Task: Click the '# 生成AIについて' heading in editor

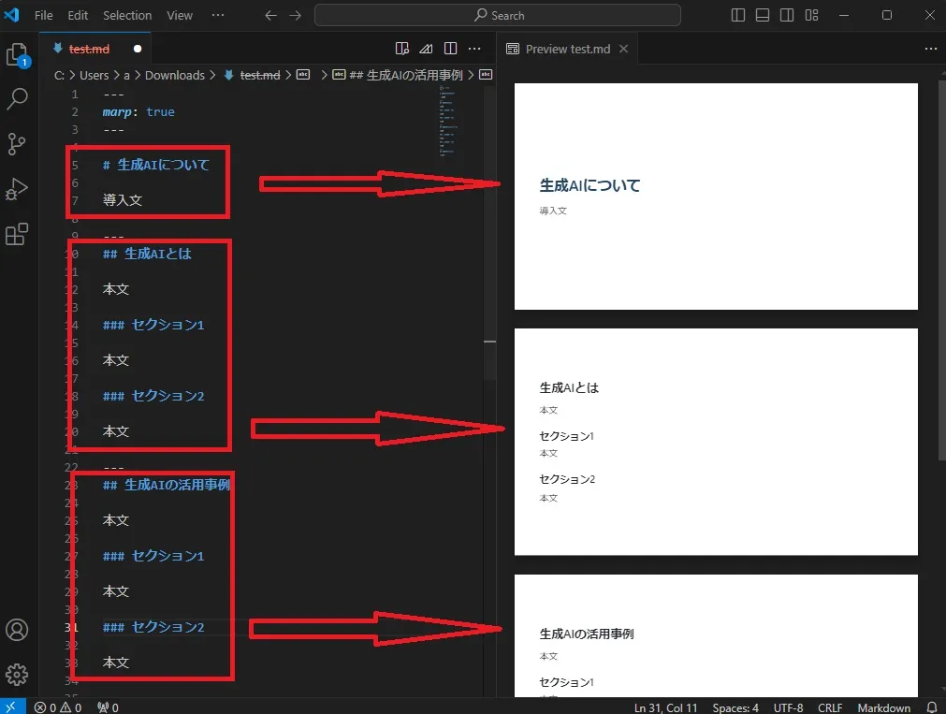Action: 155,165
